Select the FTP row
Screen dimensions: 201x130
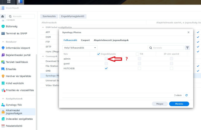(x=49, y=42)
